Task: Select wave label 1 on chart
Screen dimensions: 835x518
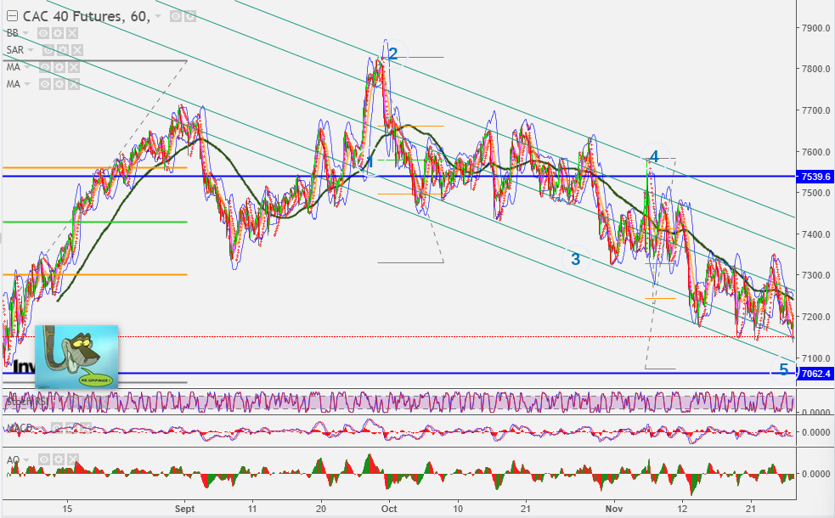Action: click(x=370, y=162)
